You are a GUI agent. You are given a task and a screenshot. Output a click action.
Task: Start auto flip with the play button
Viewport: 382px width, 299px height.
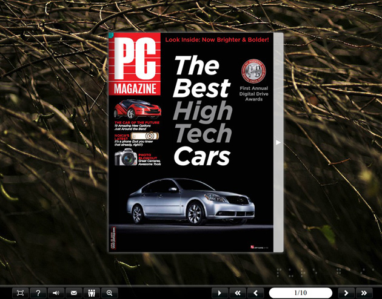219,293
